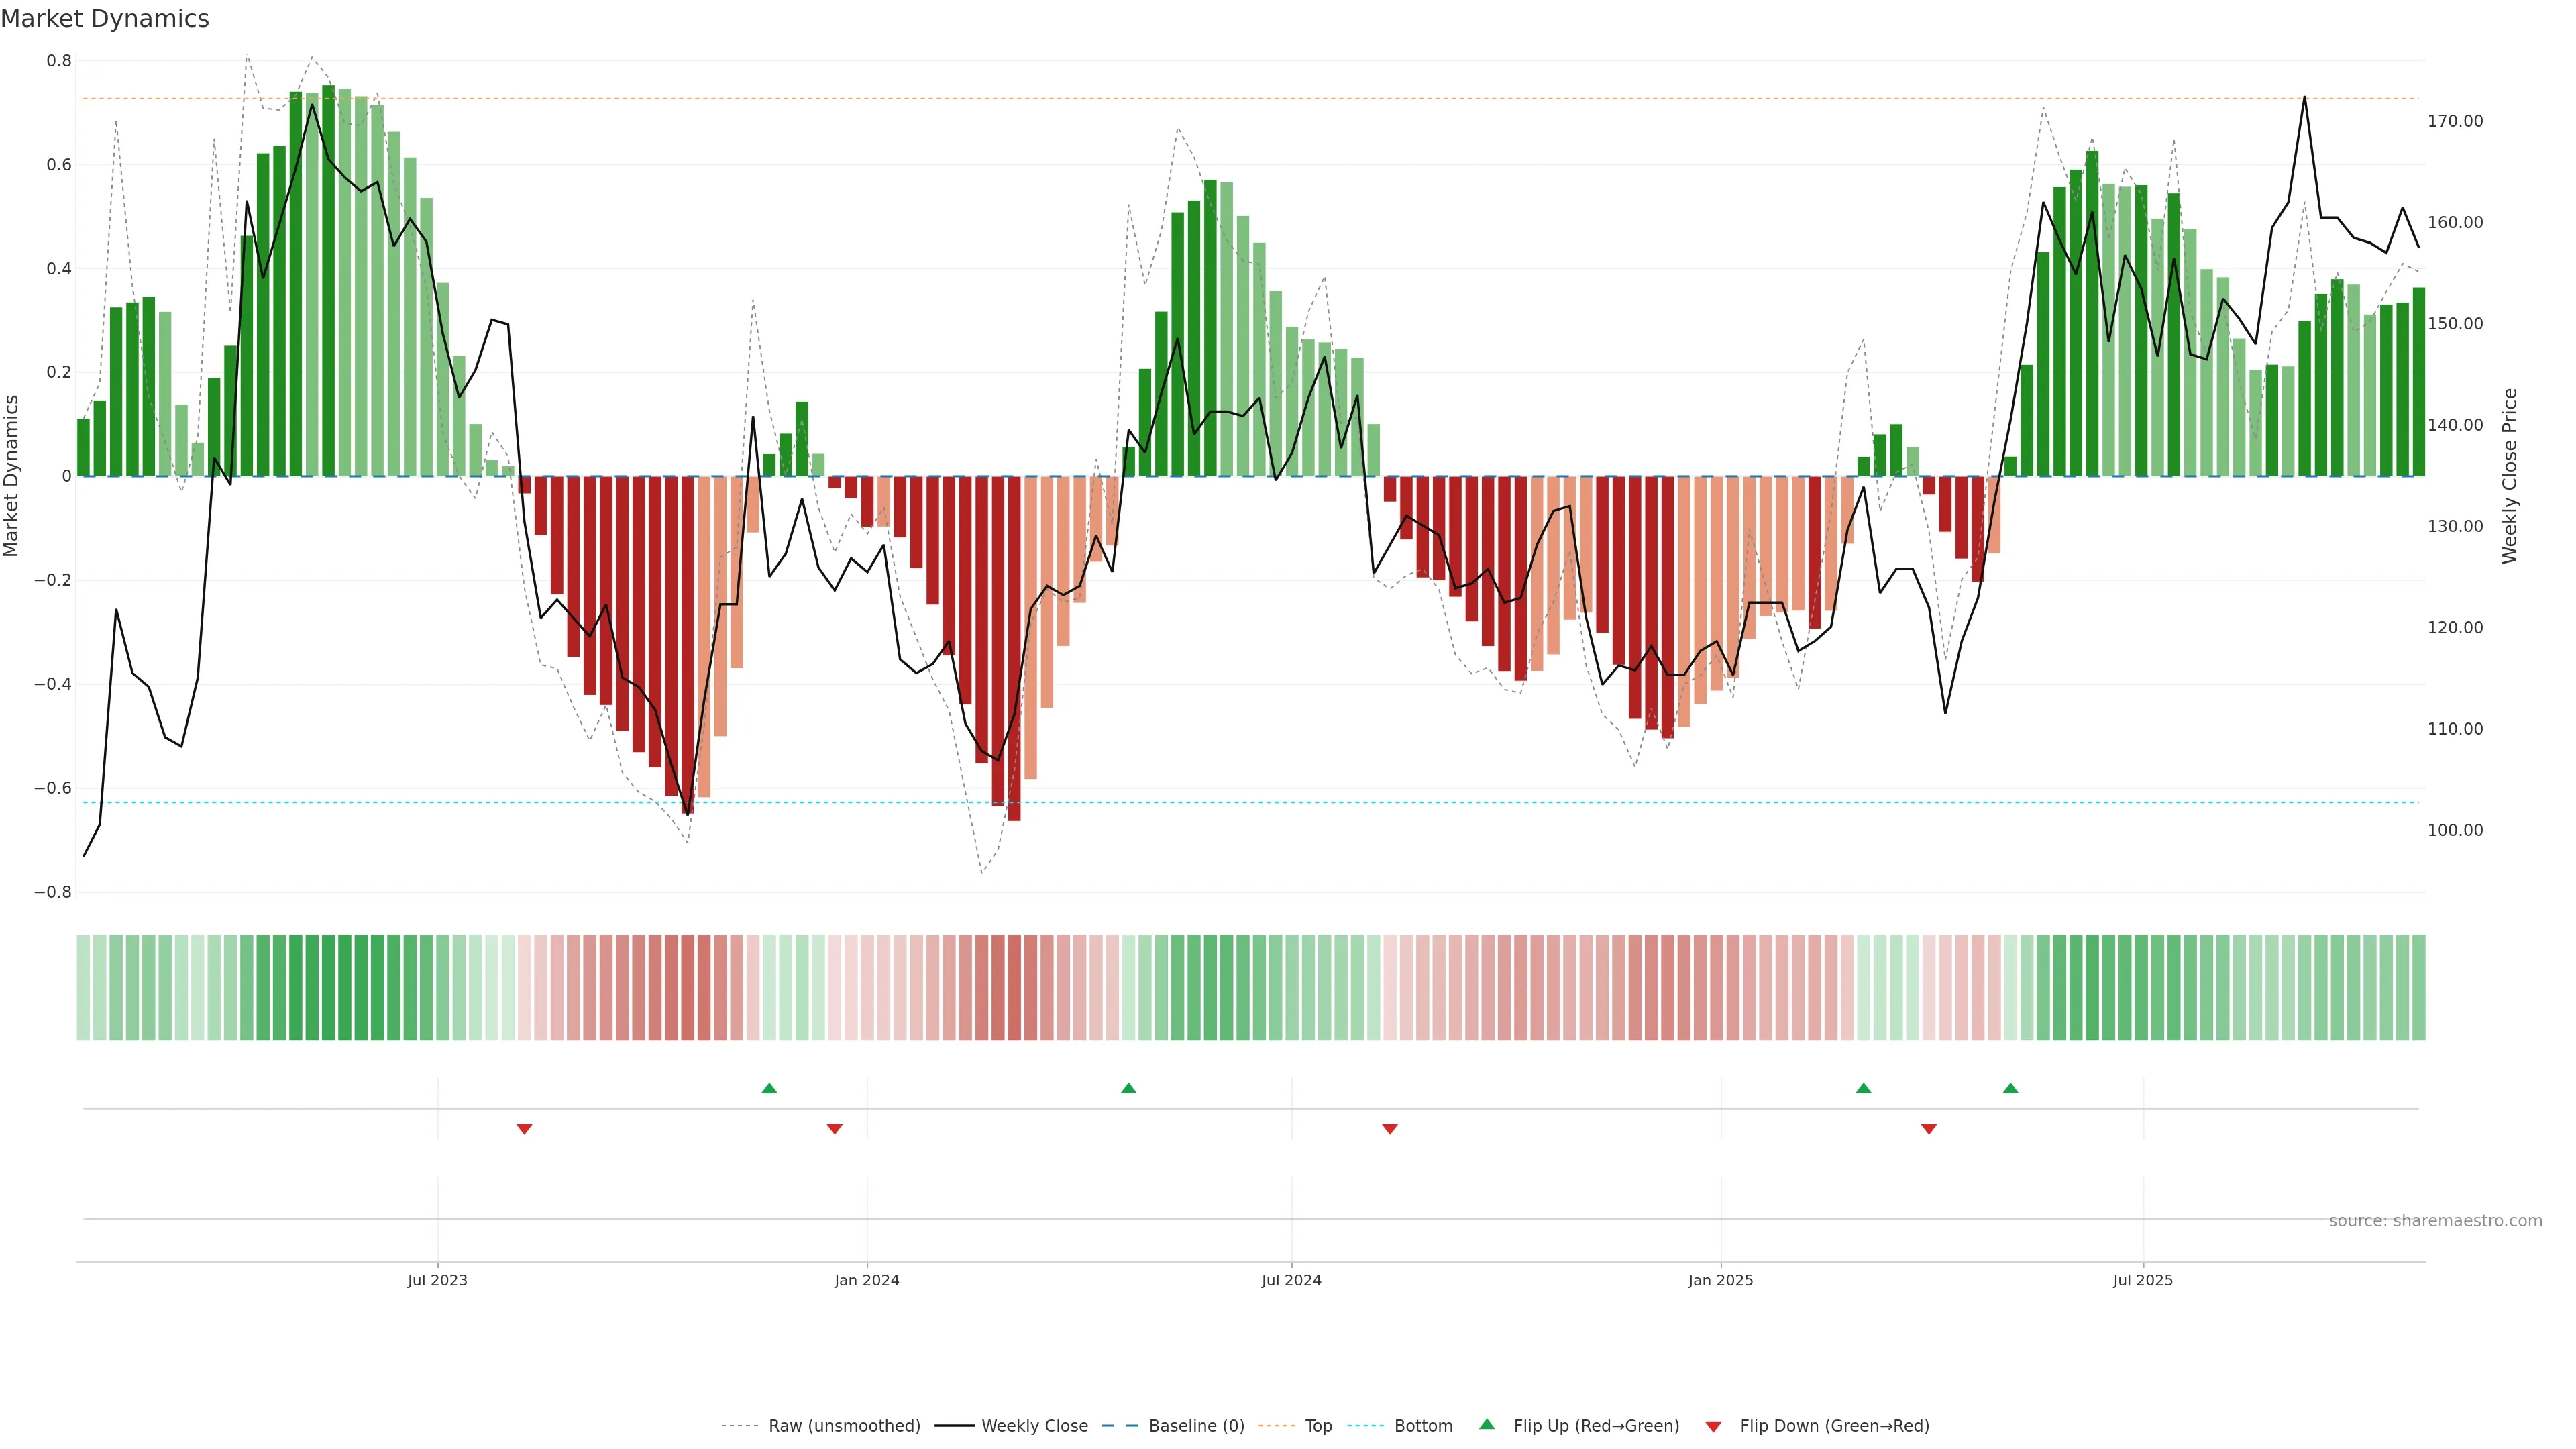Click the Jul 2024 x-axis label

1291,1280
